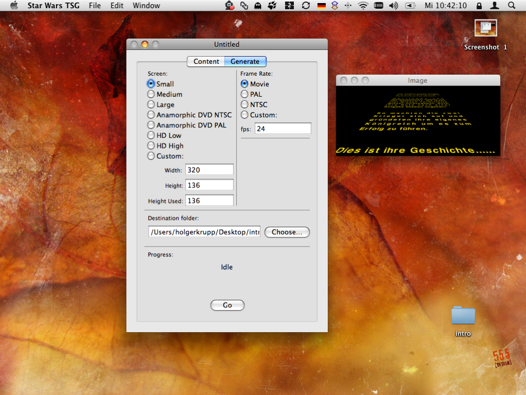
Task: Click the crawl preview in Image window
Action: (418, 121)
